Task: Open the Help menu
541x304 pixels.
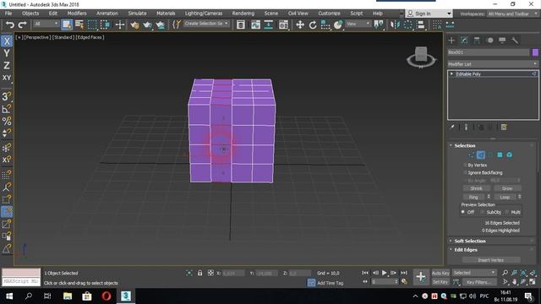Action: pos(378,14)
